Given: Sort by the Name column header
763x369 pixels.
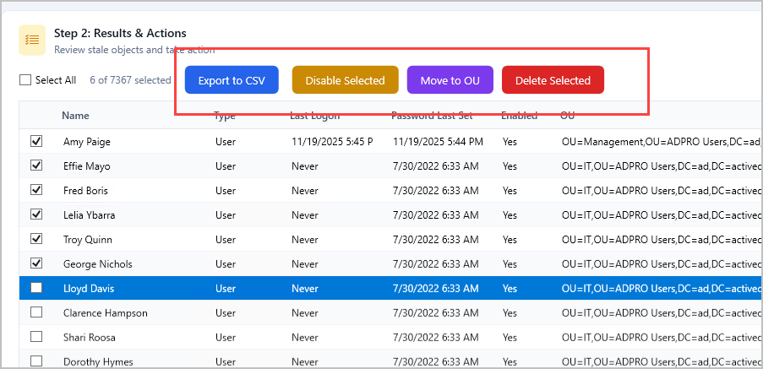Looking at the screenshot, I should click(x=75, y=116).
